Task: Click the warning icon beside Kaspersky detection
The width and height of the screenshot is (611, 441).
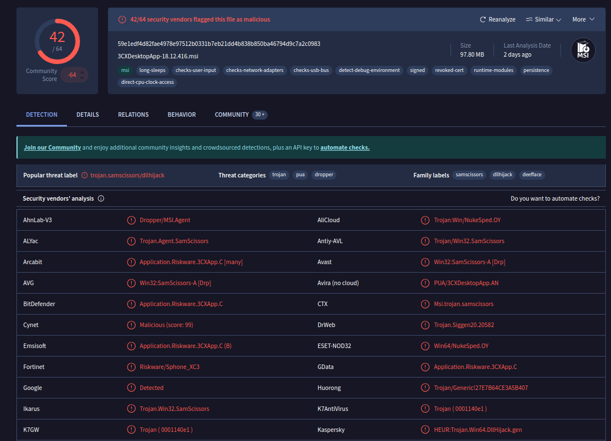Action: click(425, 430)
